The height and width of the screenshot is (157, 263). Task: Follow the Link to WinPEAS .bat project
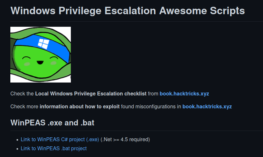[x=54, y=149]
